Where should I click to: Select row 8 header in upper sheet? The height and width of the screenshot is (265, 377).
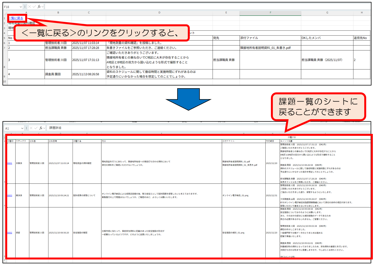coord(4,67)
